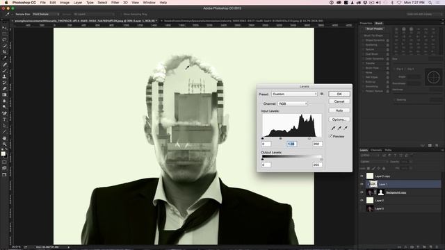Select the Brush tool

click(x=4, y=70)
